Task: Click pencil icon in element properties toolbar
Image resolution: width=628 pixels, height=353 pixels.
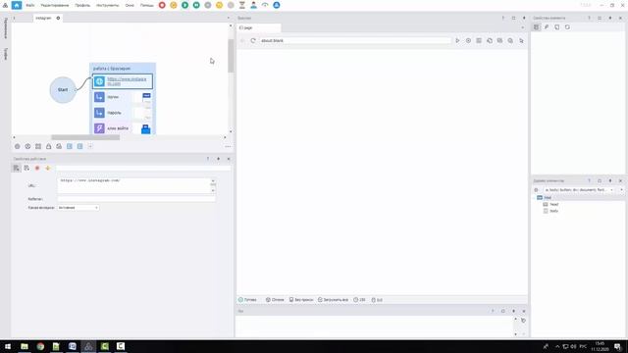Action: 547,27
